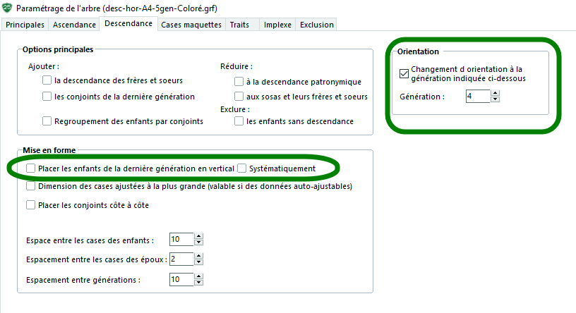This screenshot has height=313, width=576.
Task: Decrease Espace entre les cases des enfants
Action: (x=199, y=243)
